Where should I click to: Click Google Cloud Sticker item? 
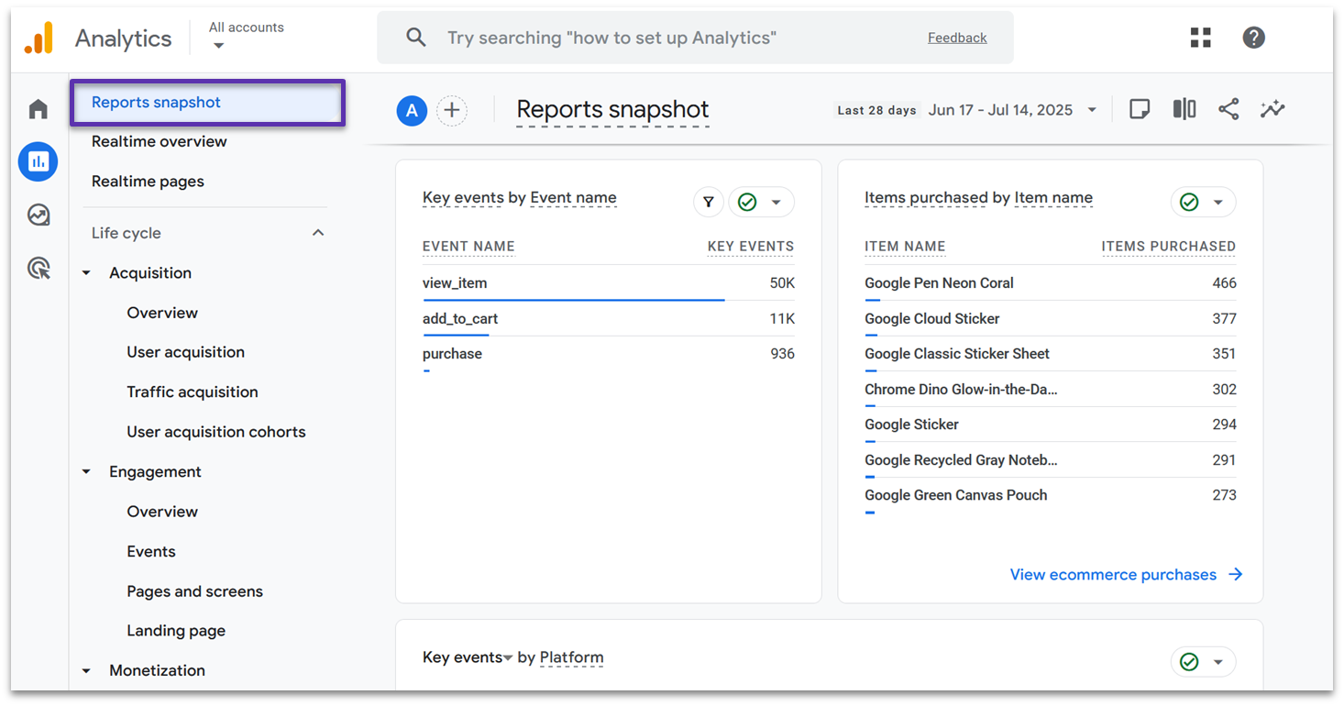tap(931, 319)
